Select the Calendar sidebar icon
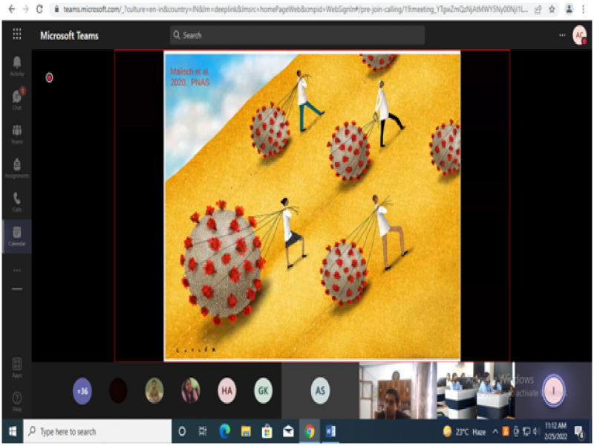The width and height of the screenshot is (594, 446). click(x=16, y=236)
